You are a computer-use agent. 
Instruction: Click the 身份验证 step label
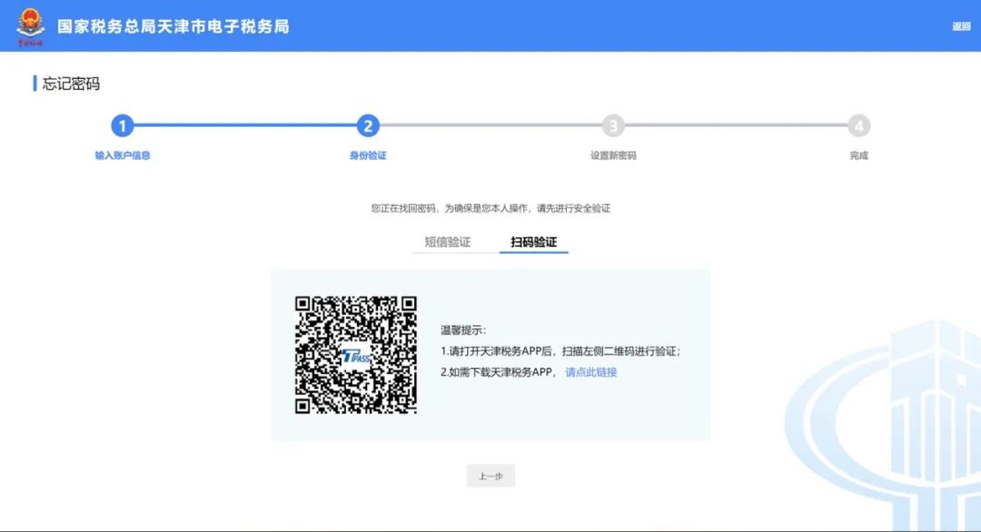[x=368, y=155]
